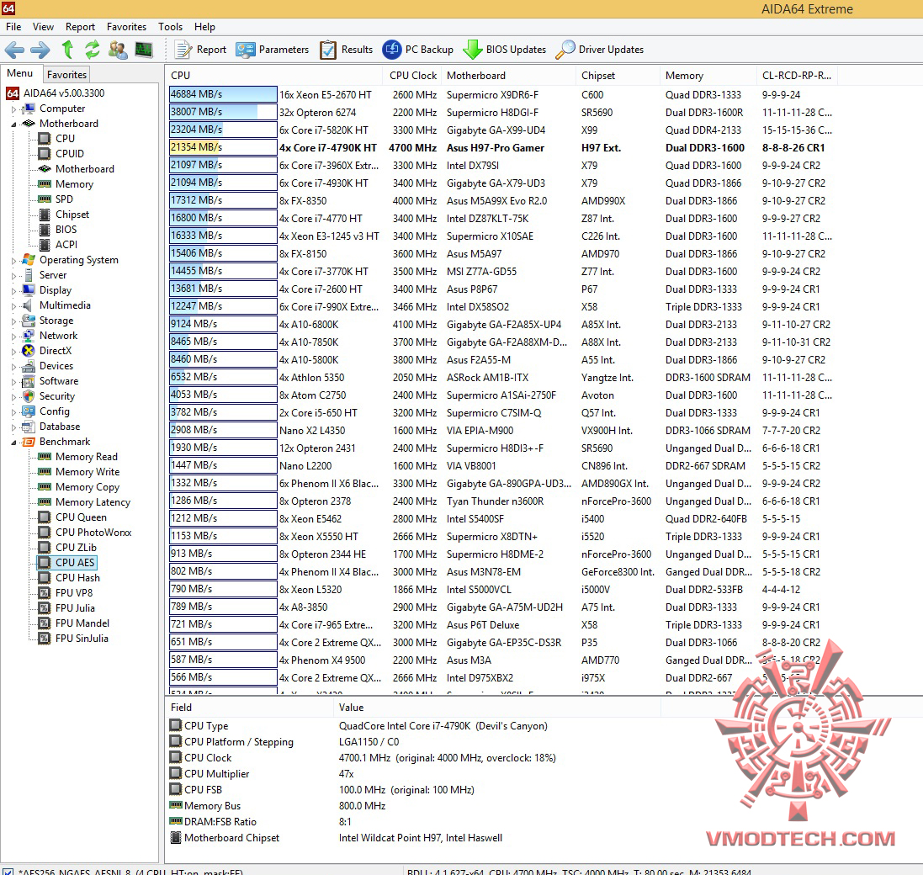Open Memory Latency benchmark
The height and width of the screenshot is (875, 923).
84,502
